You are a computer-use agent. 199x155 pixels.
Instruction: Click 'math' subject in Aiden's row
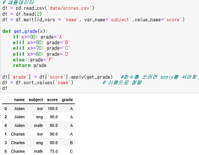click(x=38, y=125)
